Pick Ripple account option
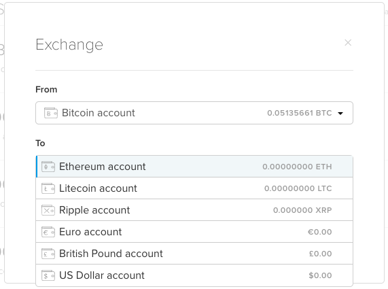The image size is (388, 289). point(194,210)
